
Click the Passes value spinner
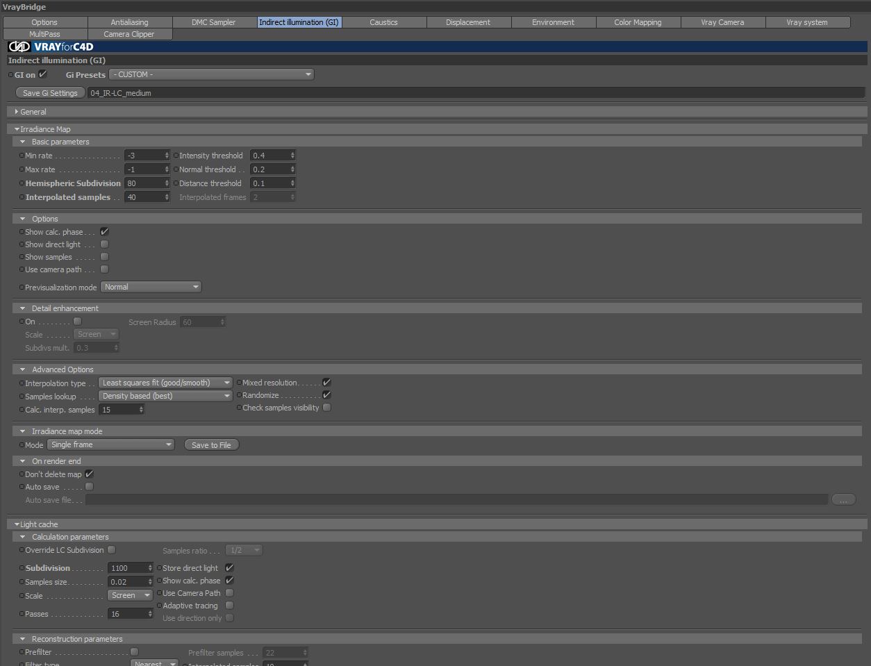click(131, 614)
